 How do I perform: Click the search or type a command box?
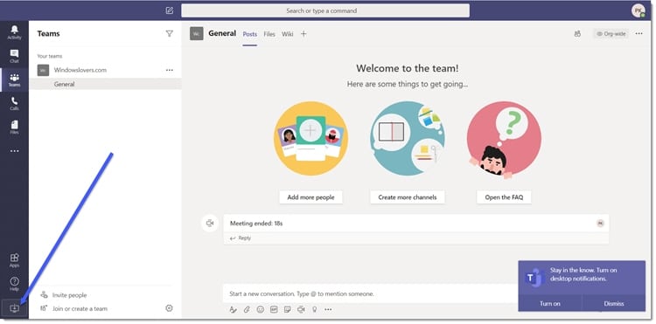[x=325, y=10]
